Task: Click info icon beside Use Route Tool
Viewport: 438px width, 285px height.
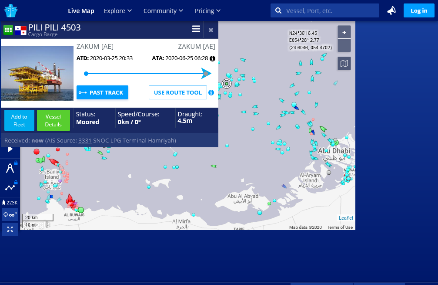Action: (x=211, y=92)
